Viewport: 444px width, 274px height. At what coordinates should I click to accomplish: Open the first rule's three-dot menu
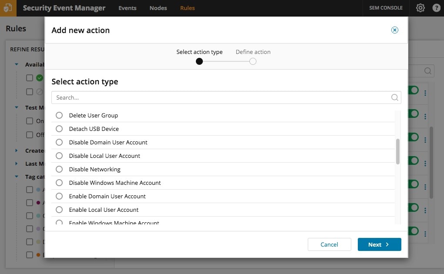(425, 93)
